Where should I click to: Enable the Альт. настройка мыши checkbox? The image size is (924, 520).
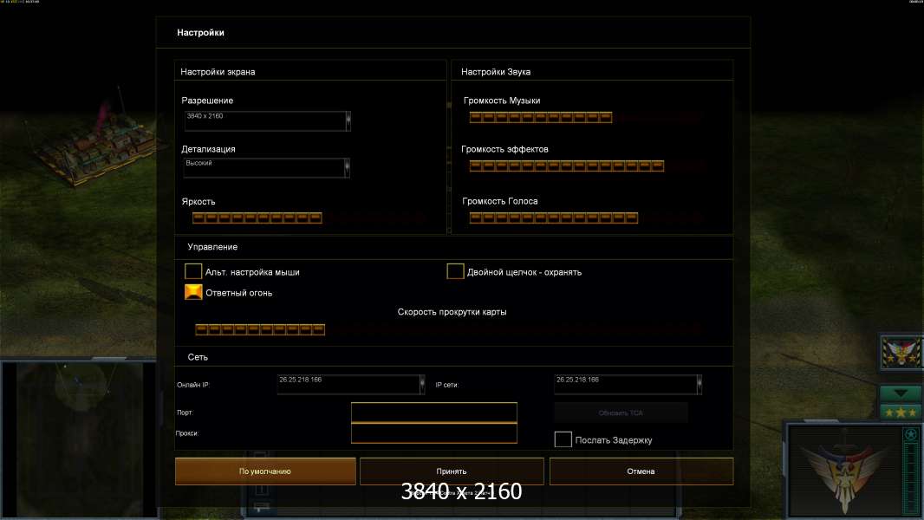pos(193,272)
